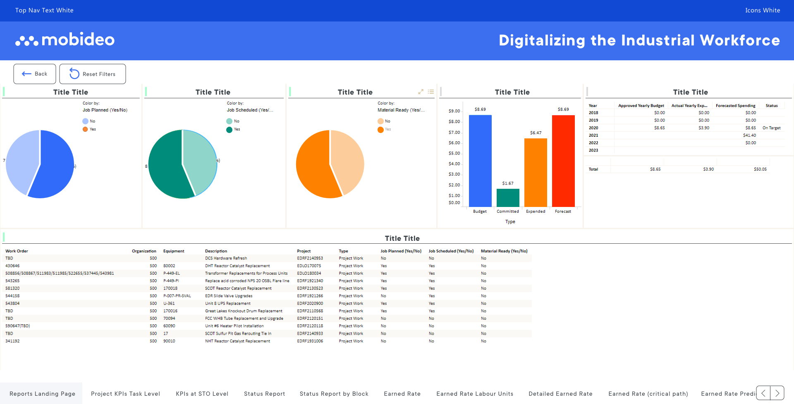794x404 pixels.
Task: Click the circular reset icon in Reset Filters
Action: (74, 74)
